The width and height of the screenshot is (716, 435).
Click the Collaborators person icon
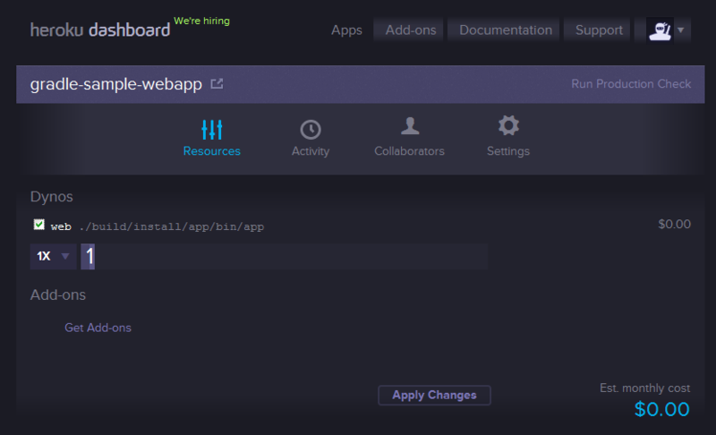(x=410, y=126)
